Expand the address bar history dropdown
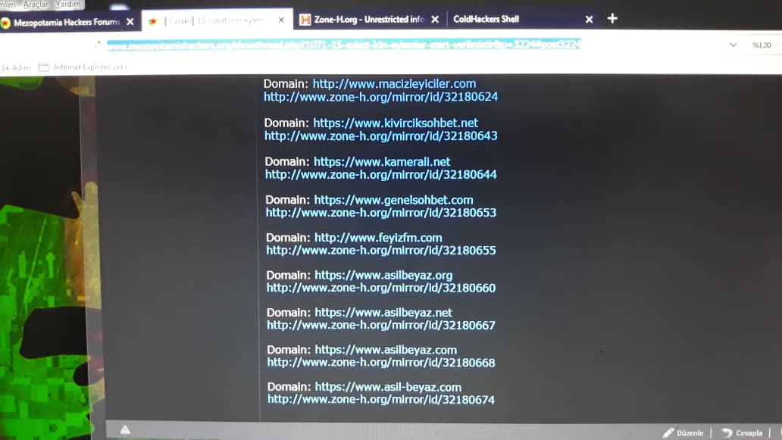The image size is (782, 440). (x=733, y=45)
